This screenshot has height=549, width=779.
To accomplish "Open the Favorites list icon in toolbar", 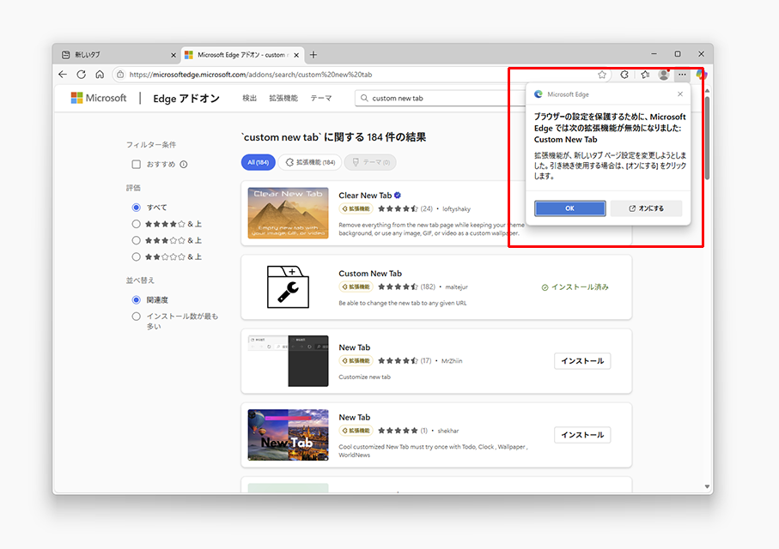I will 645,75.
